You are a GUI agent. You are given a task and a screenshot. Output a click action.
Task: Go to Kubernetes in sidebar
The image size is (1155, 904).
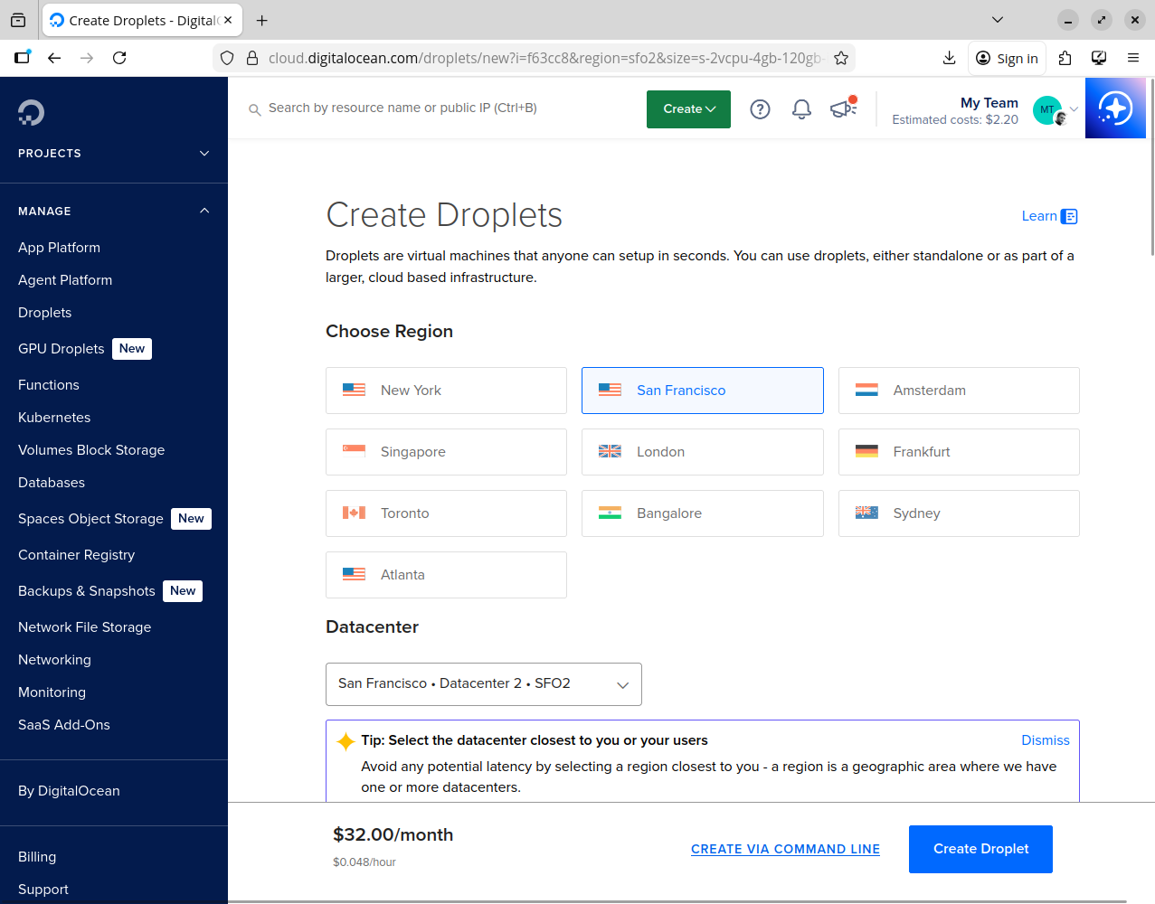(x=54, y=418)
